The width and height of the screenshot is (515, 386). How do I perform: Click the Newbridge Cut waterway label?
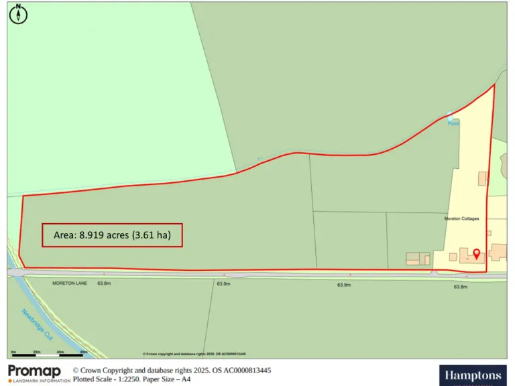tap(37, 324)
